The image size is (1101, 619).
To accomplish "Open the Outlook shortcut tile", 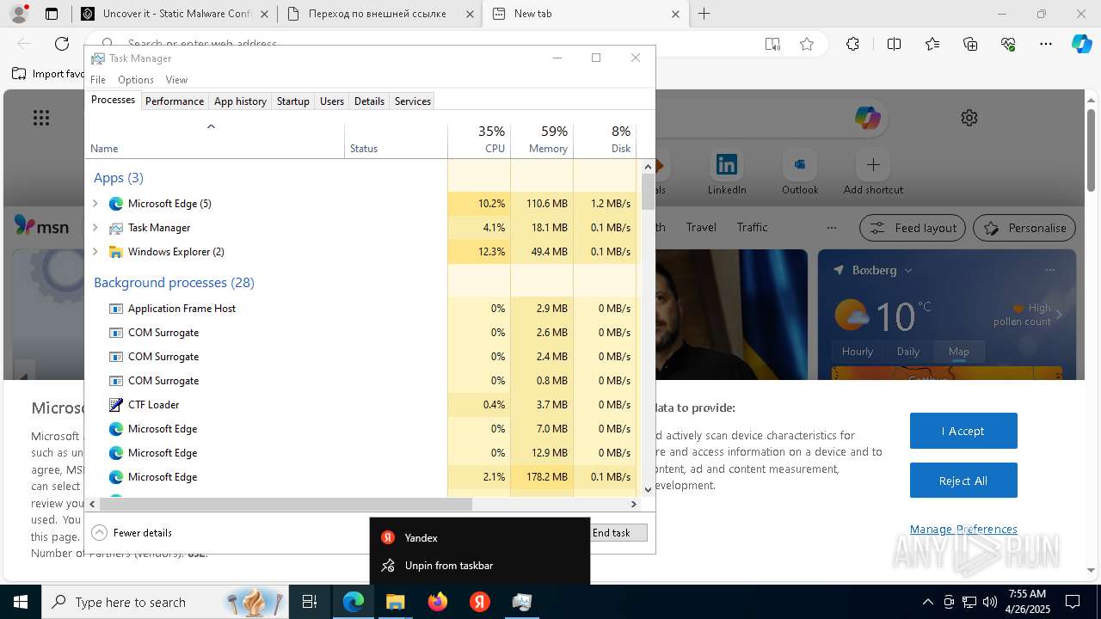I will tap(800, 172).
